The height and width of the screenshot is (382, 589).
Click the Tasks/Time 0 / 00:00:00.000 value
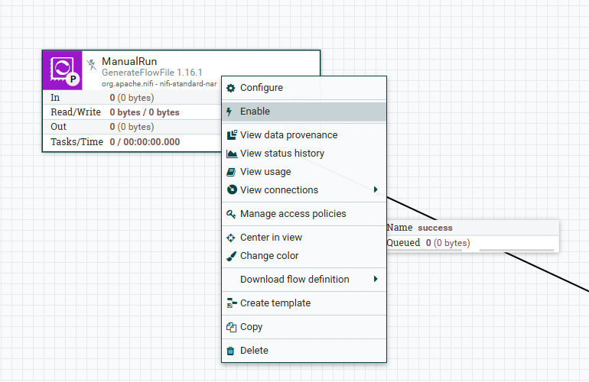pyautogui.click(x=145, y=142)
